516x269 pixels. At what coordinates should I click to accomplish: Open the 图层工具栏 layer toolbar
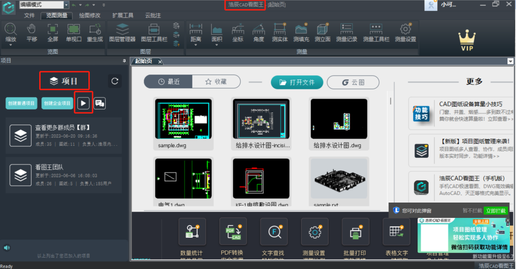click(x=154, y=32)
